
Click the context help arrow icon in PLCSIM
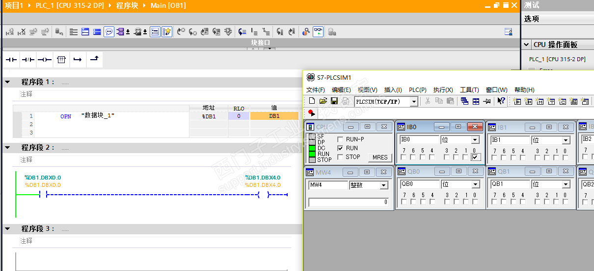point(501,101)
